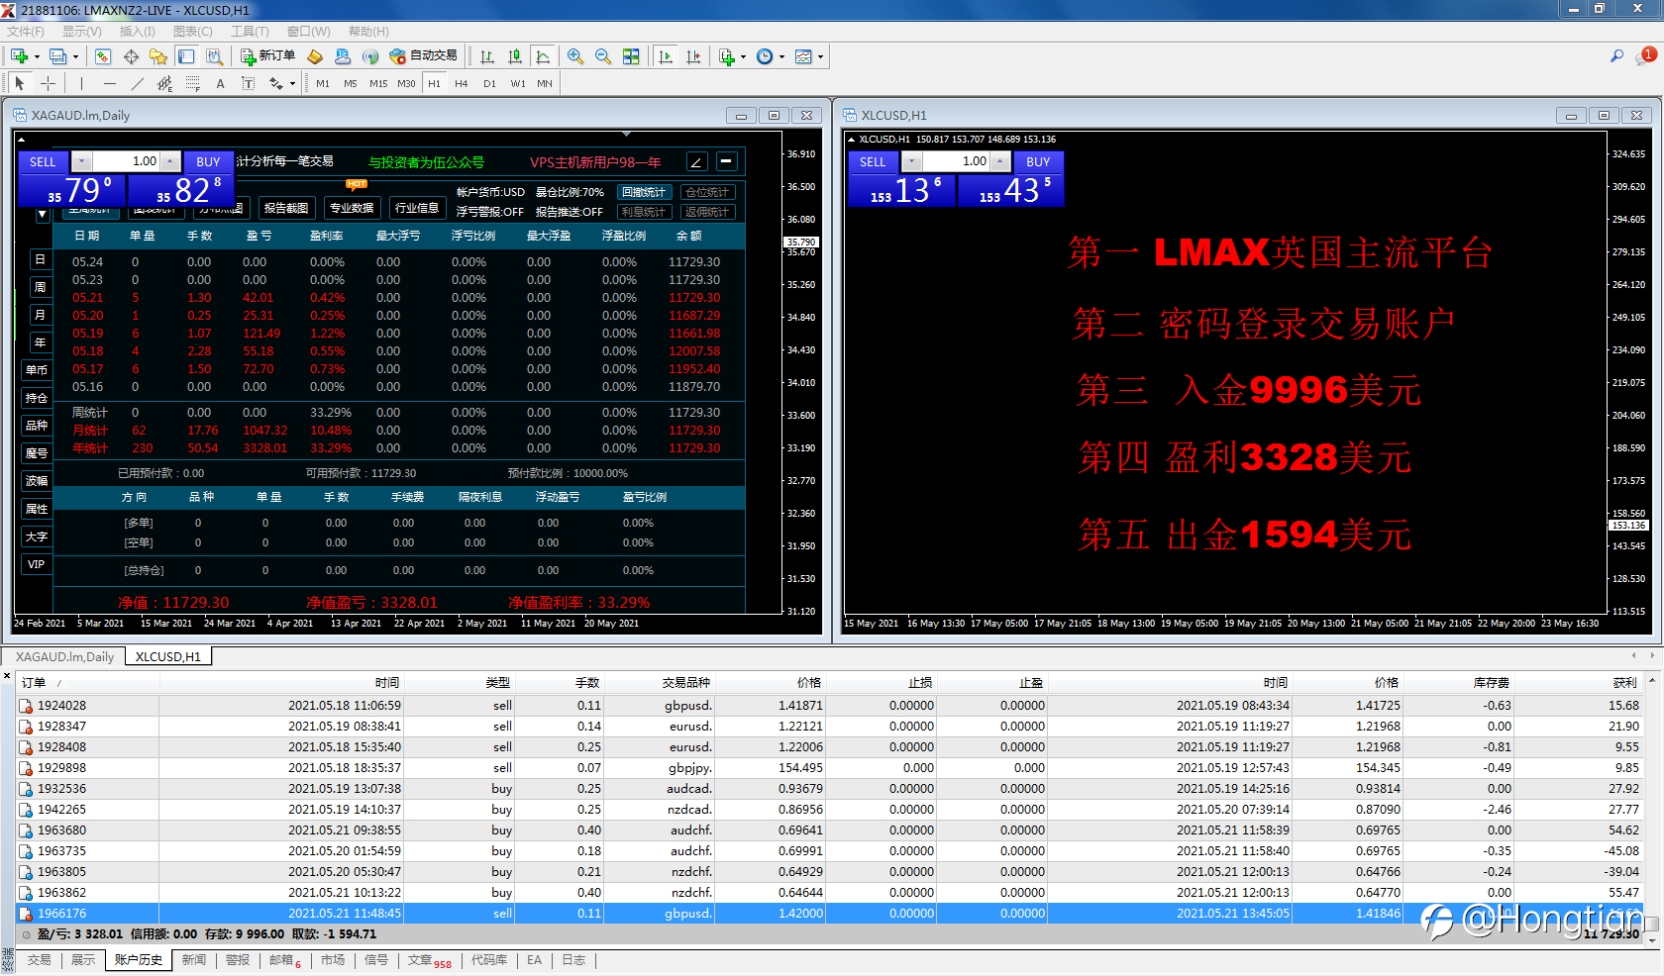Open the 图表(C) menu

[193, 32]
